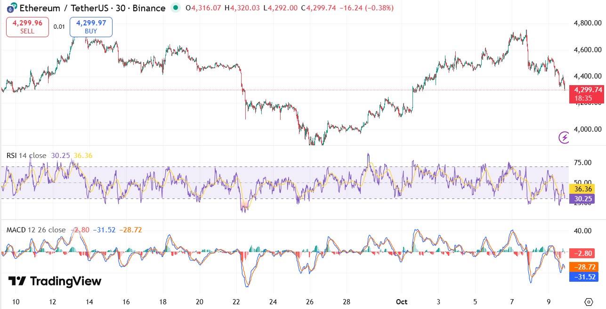Click the red current price label 4,299.74
This screenshot has height=309, width=606.
586,89
